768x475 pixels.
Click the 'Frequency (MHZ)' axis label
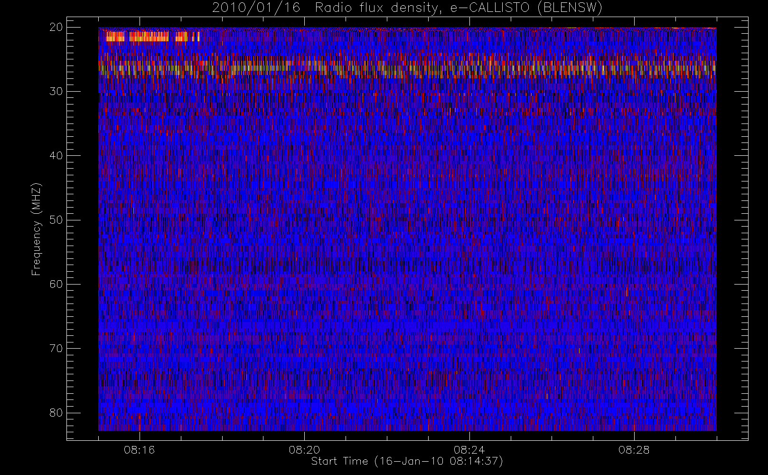click(x=37, y=229)
